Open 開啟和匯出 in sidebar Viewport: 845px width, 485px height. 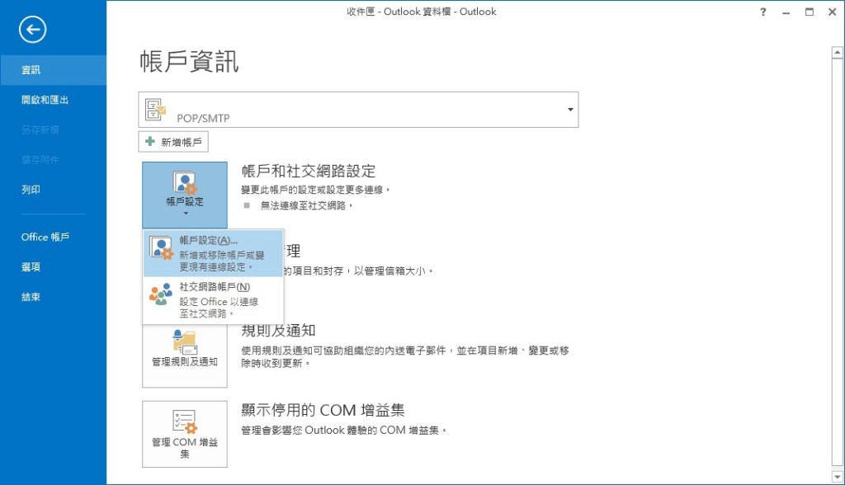(45, 100)
